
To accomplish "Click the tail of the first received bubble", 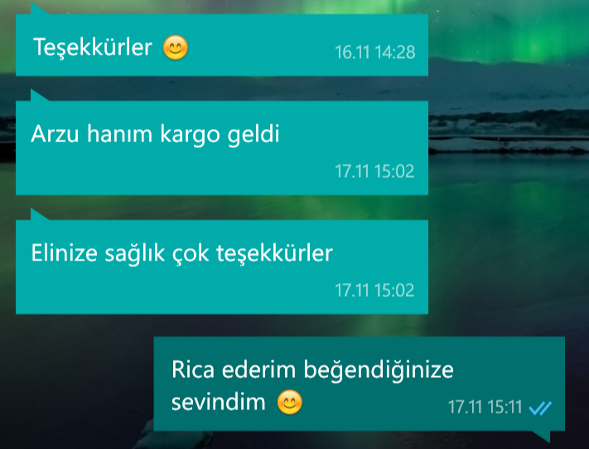I will coord(39,8).
